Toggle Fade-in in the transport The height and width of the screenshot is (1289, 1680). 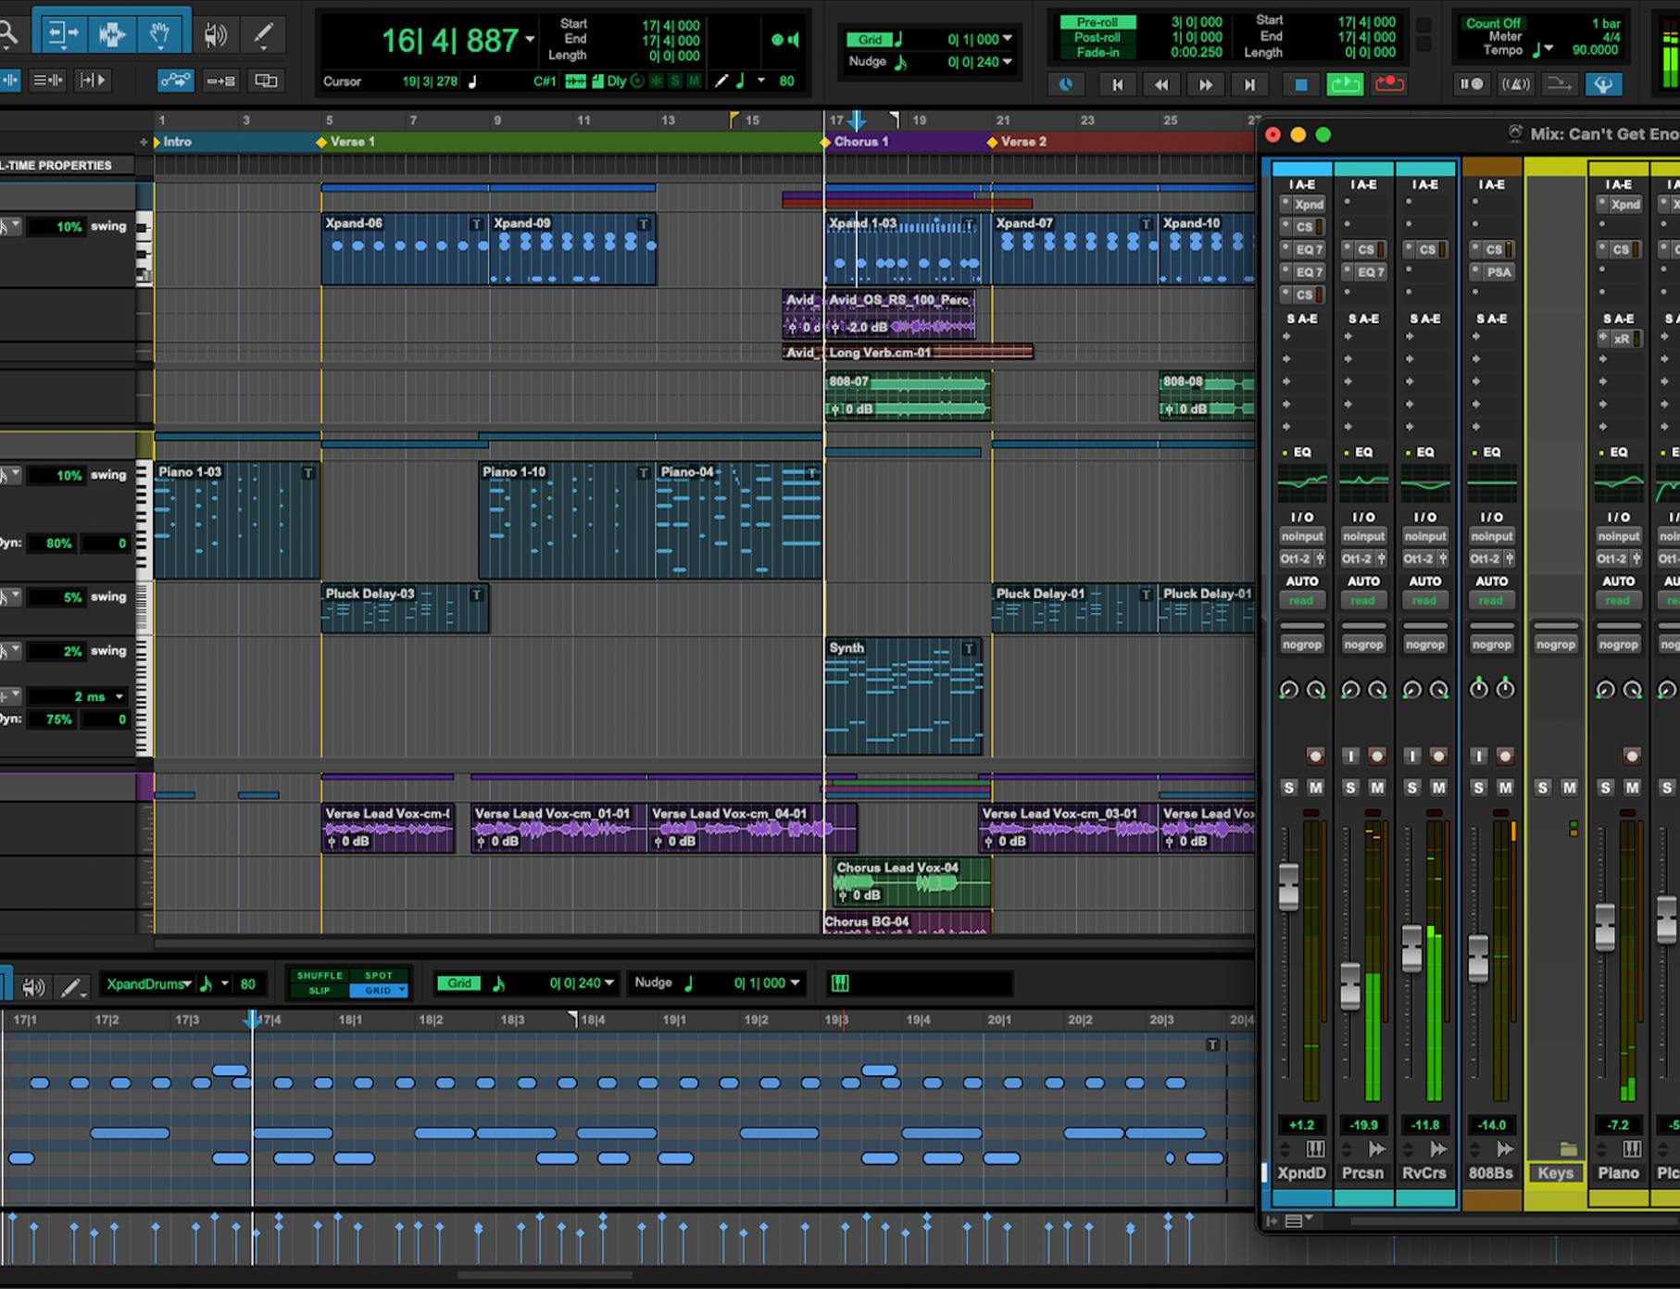pos(1097,52)
